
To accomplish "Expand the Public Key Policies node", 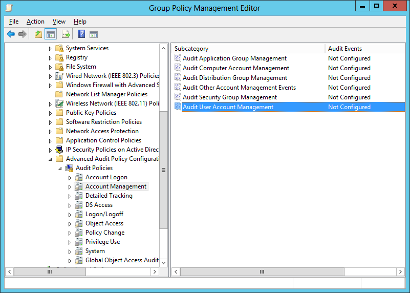I will pos(50,113).
